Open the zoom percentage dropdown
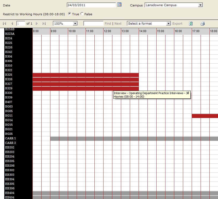The image size is (218, 199). [75, 24]
